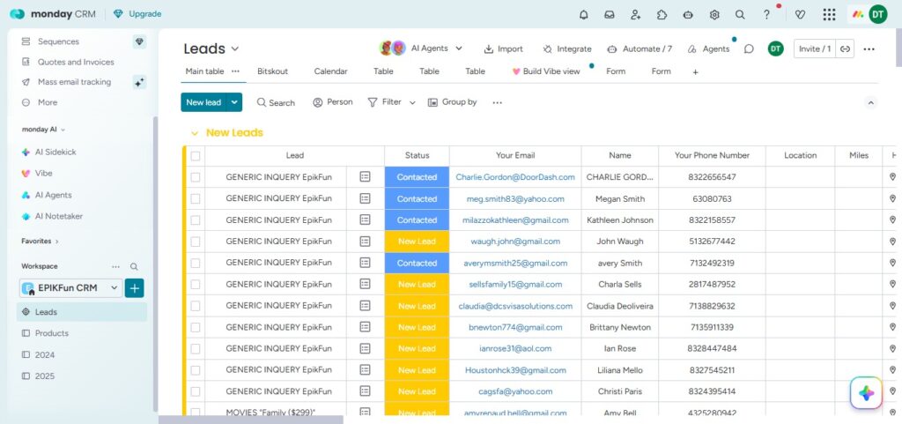Viewport: 902px width, 424px height.
Task: Change New Lead status for John Waugh
Action: coord(417,242)
